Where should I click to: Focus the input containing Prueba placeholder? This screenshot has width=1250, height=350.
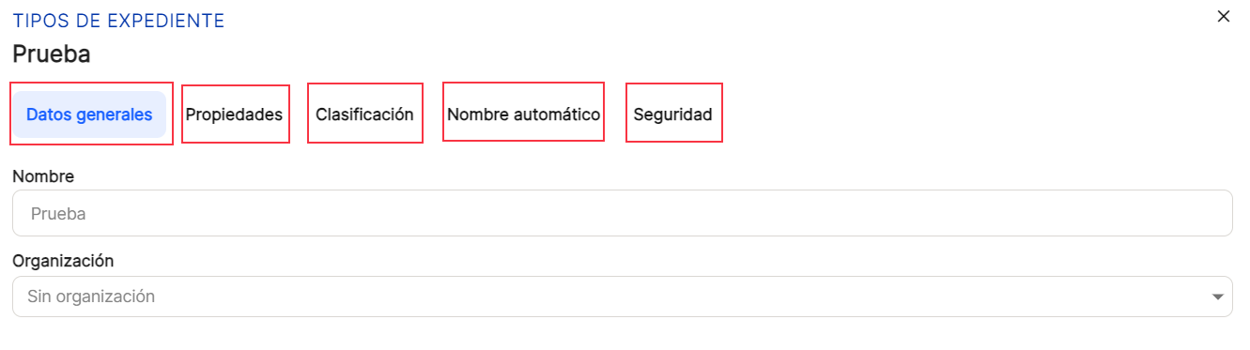click(x=622, y=213)
